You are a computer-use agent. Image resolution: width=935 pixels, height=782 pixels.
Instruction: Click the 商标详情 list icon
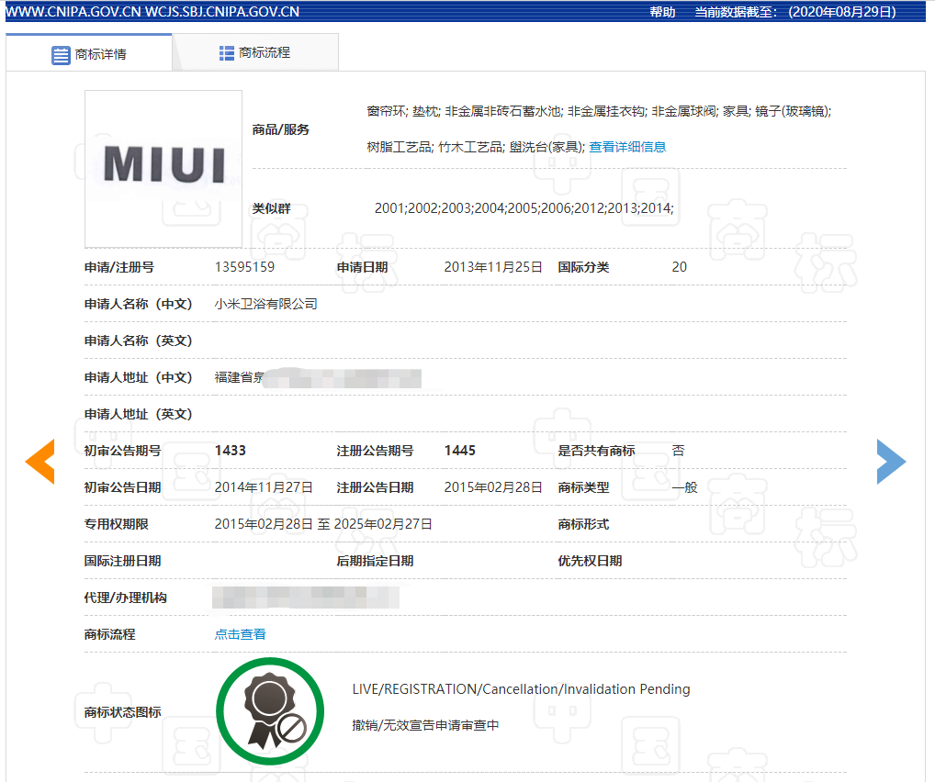click(61, 55)
